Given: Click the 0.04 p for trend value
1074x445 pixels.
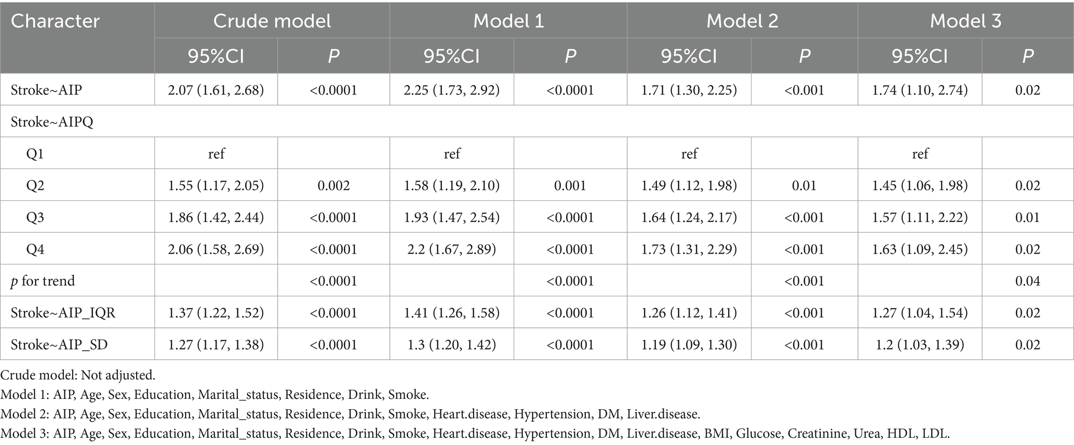Looking at the screenshot, I should (1027, 281).
